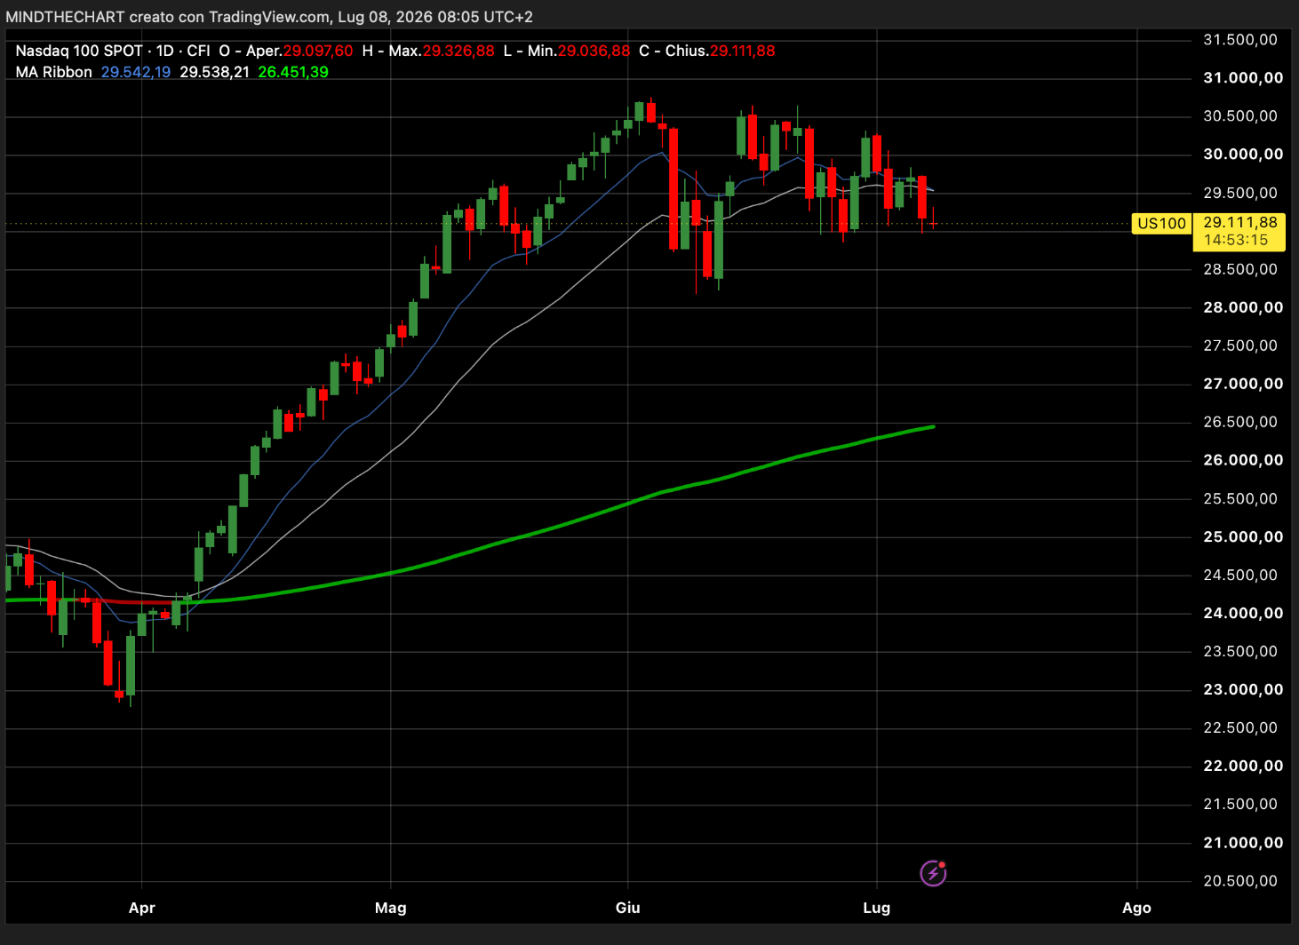Click the 31.000,00 price axis label

coord(1243,78)
